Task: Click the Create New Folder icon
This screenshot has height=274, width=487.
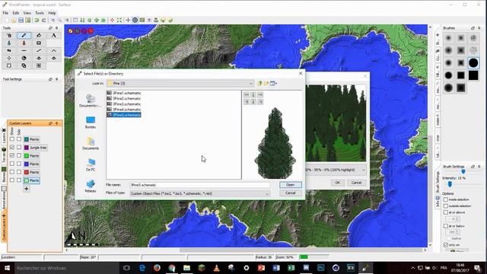Action: click(x=266, y=83)
